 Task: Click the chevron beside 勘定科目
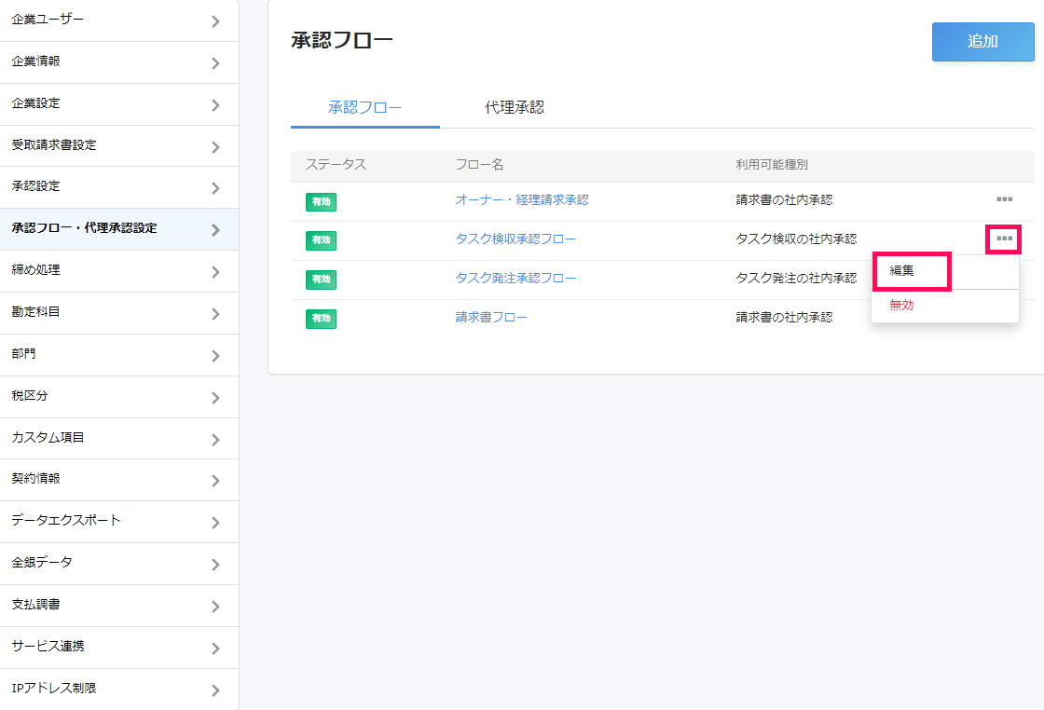pyautogui.click(x=215, y=313)
